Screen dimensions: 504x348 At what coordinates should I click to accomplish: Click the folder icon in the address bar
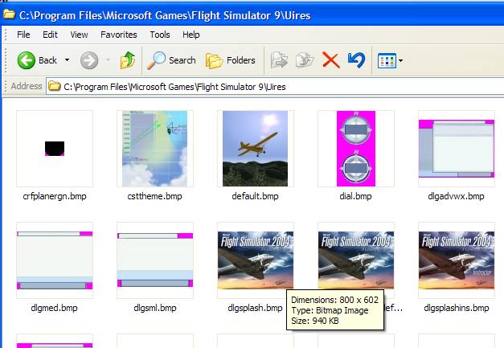coord(55,86)
